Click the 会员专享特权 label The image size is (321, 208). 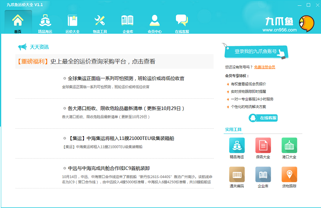[x=237, y=76]
